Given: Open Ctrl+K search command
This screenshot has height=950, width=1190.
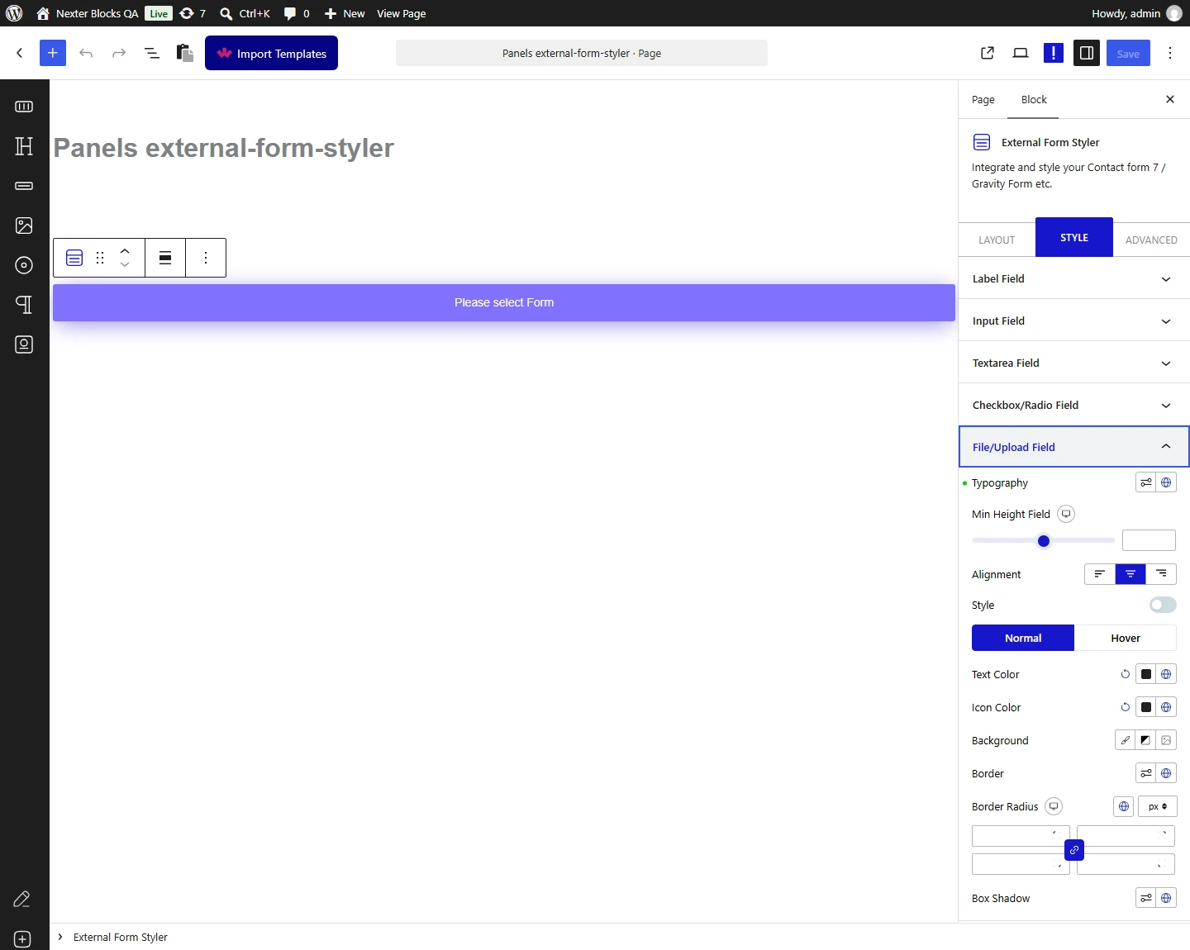Looking at the screenshot, I should (x=245, y=13).
